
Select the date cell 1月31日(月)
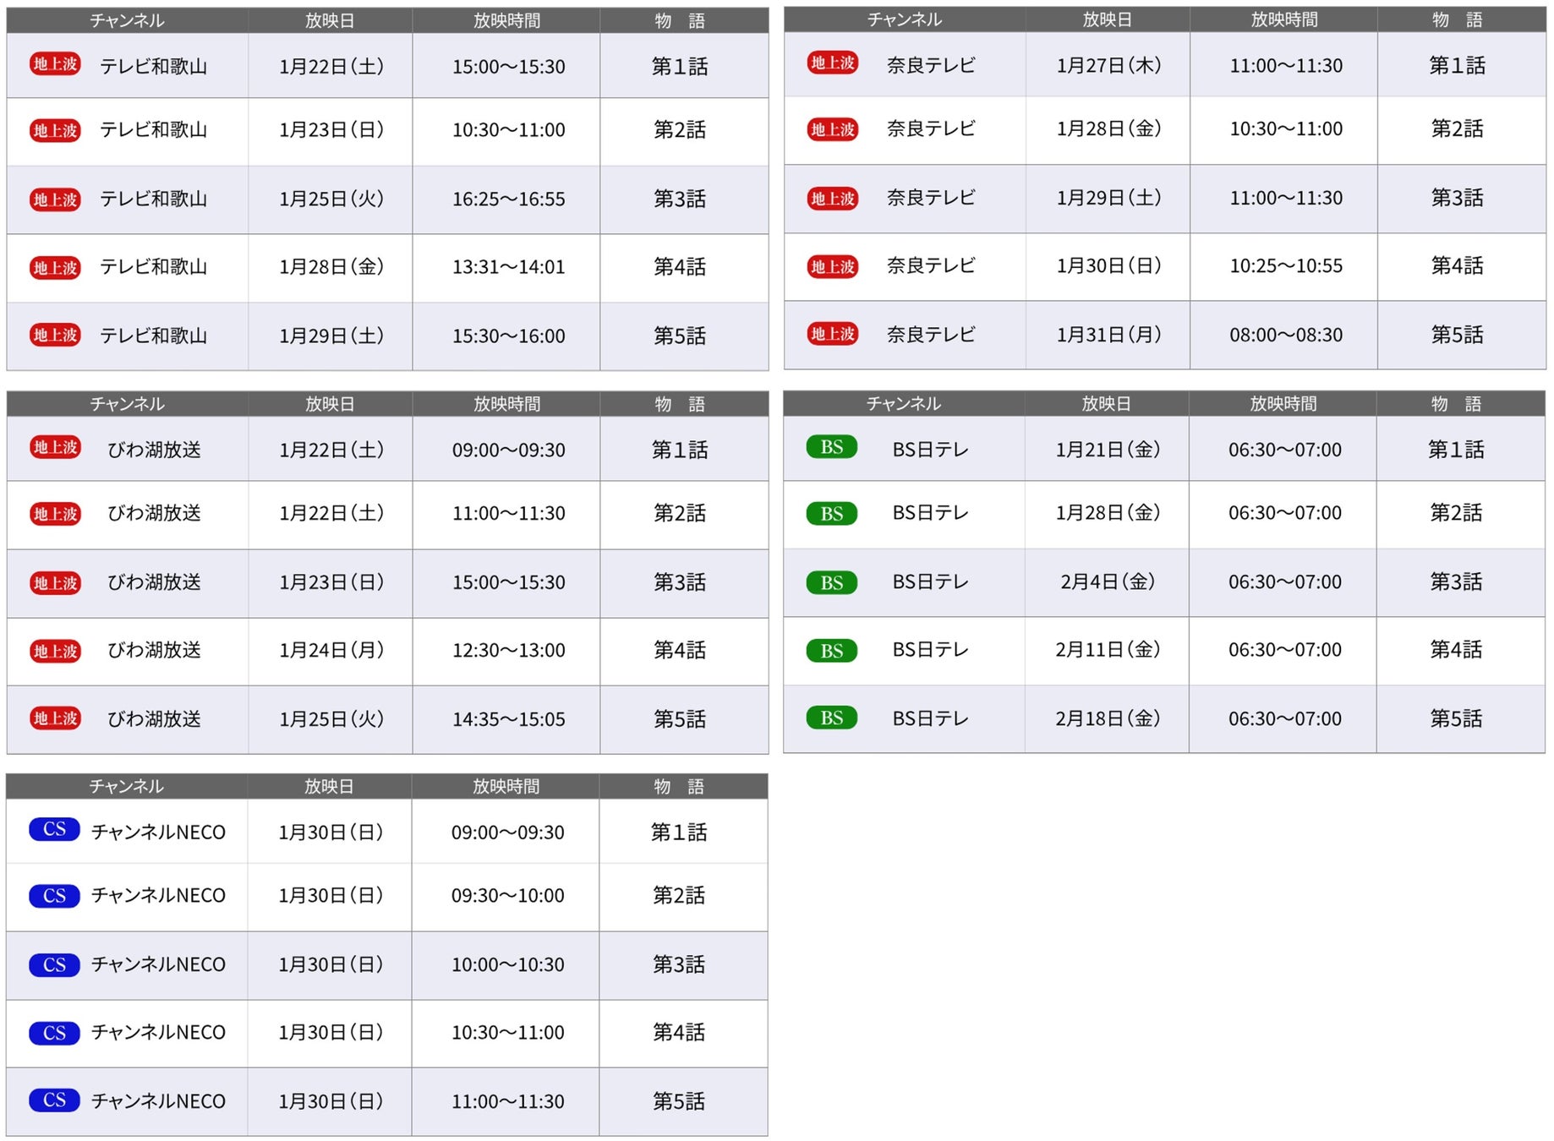tap(1108, 335)
